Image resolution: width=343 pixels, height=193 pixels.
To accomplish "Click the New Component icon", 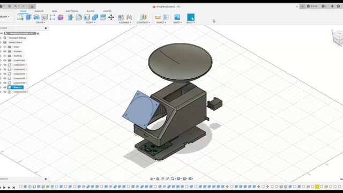I will [x=121, y=17].
